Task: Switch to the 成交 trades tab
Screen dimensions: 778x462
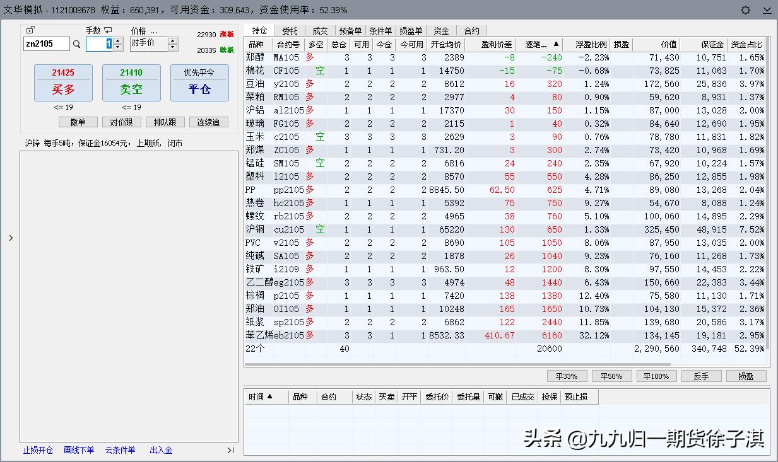Action: [320, 30]
